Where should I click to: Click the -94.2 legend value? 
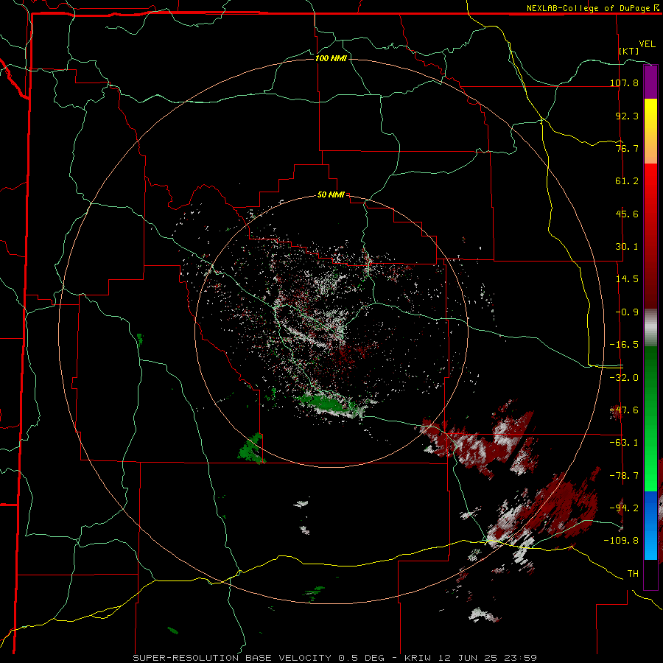click(624, 508)
